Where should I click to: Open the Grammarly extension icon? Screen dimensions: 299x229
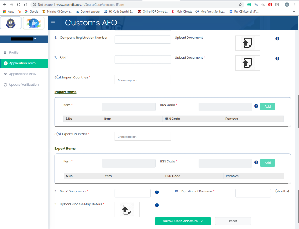click(x=249, y=5)
